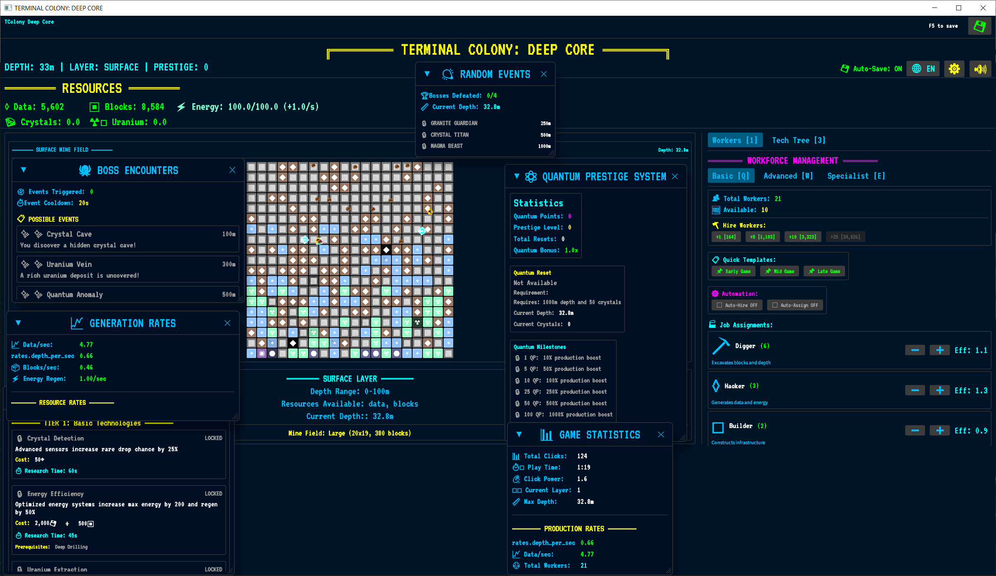Increase Hacker workers with the plus stepper
This screenshot has height=576, width=996.
tap(939, 390)
